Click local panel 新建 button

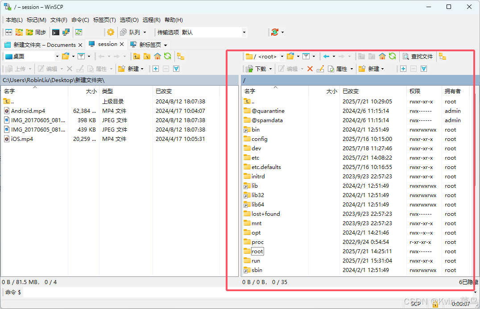[x=130, y=69]
